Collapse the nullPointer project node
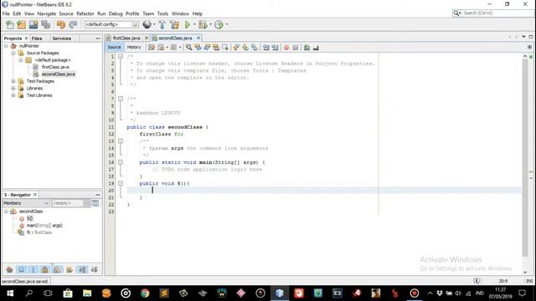Viewport: 536px width, 301px height. (x=6, y=46)
